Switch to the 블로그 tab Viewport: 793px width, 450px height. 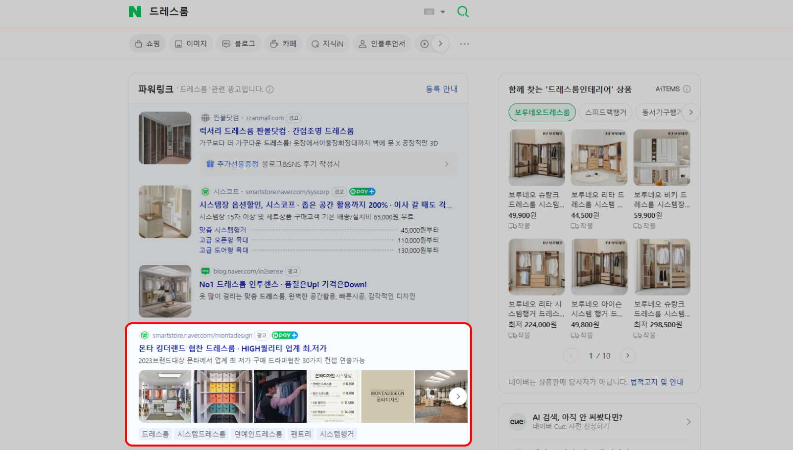click(x=239, y=44)
